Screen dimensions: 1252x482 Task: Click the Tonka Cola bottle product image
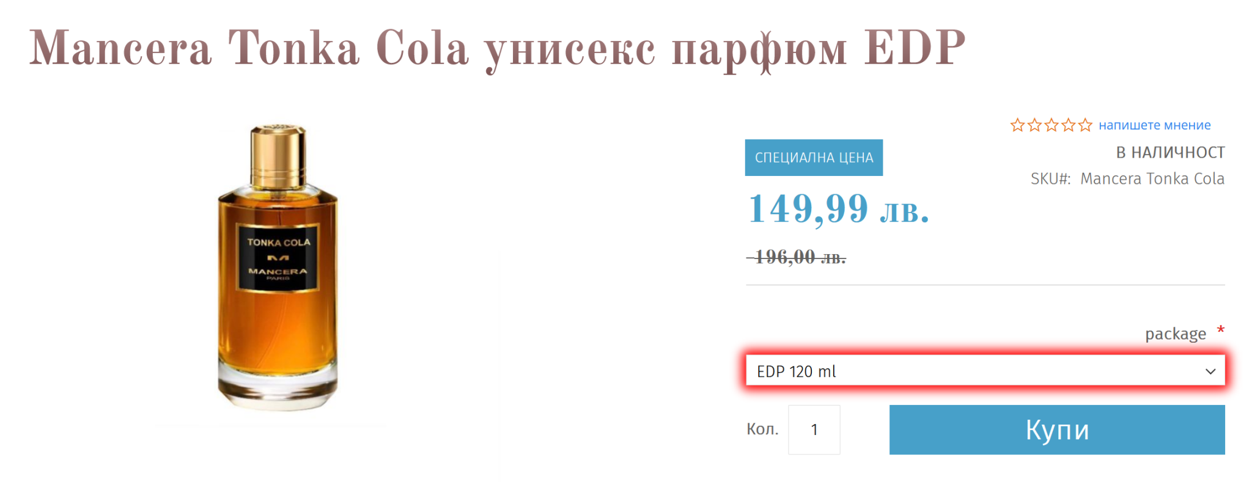(278, 269)
